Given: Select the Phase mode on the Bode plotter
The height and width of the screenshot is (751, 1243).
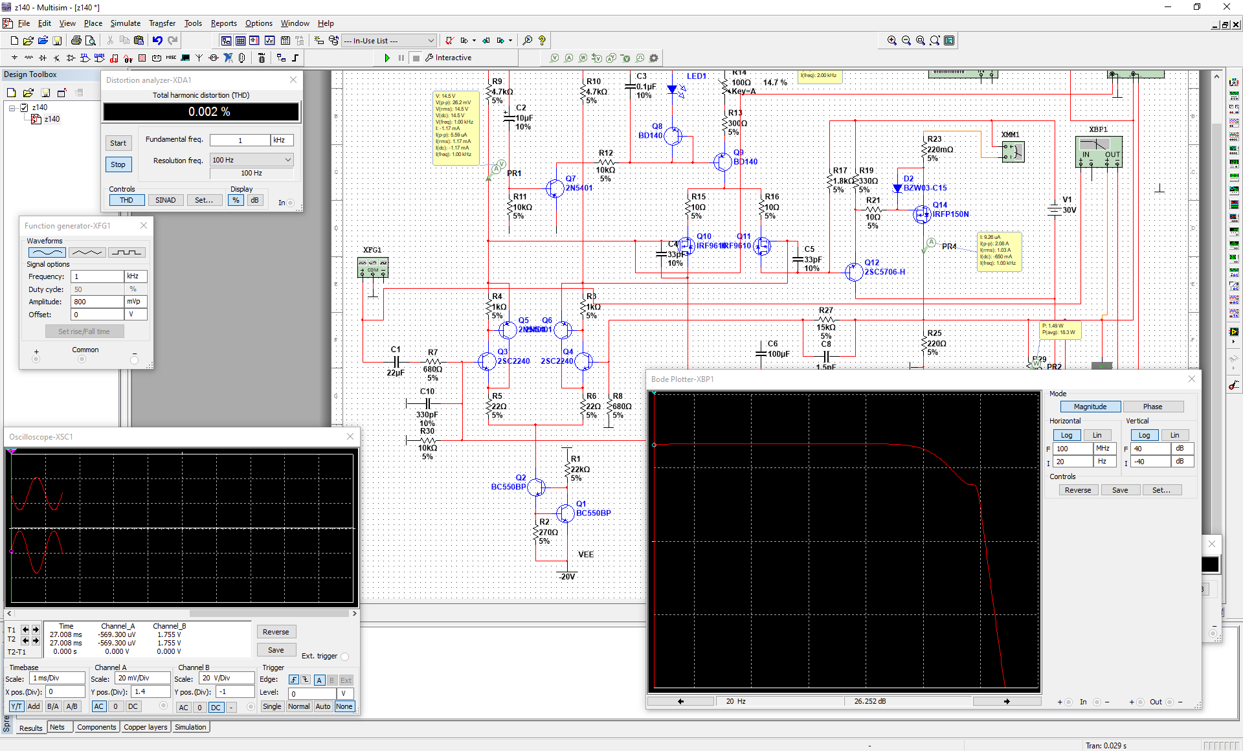Looking at the screenshot, I should (1152, 407).
